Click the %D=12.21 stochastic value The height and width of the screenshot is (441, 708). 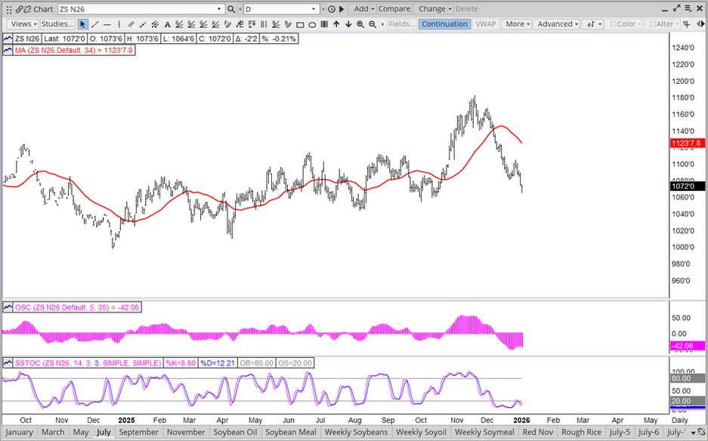218,363
